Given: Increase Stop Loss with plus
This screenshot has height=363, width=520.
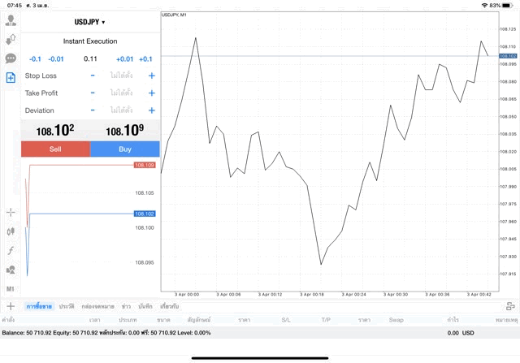Looking at the screenshot, I should pos(152,76).
